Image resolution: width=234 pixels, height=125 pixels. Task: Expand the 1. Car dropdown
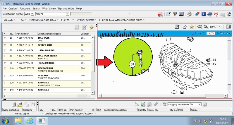[x=22, y=20]
